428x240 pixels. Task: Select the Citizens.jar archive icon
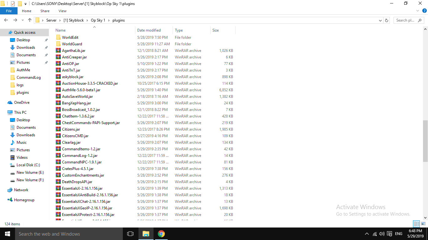[58, 129]
